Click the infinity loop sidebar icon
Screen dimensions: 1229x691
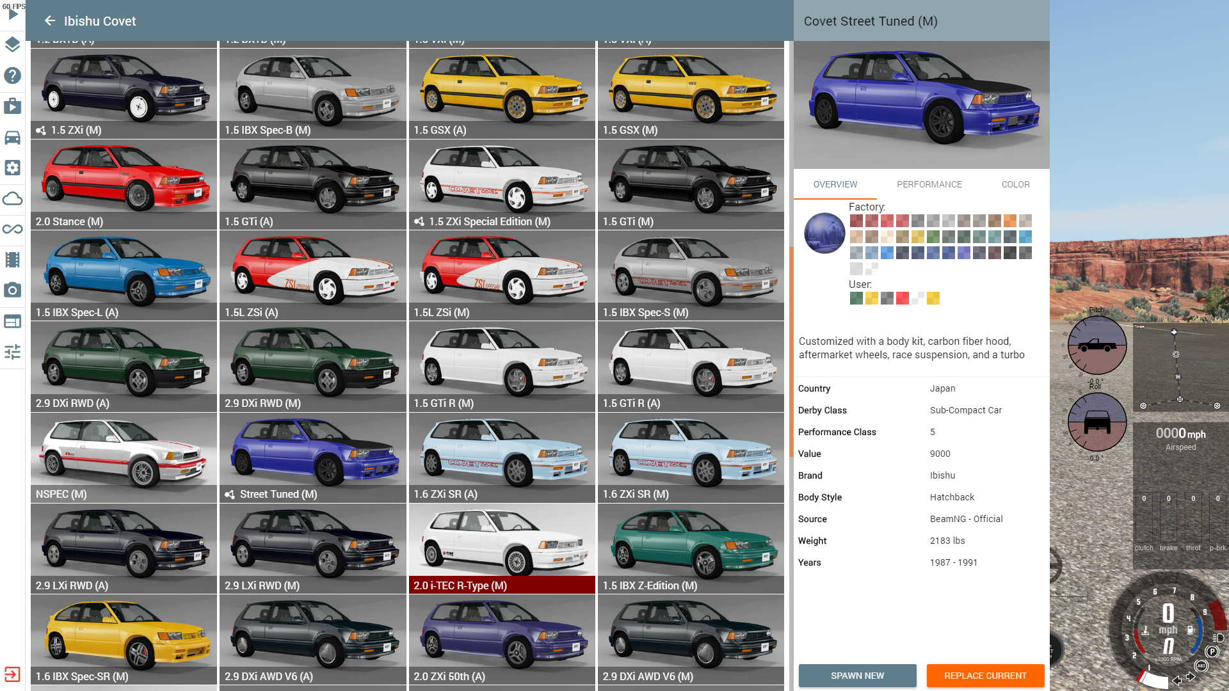pos(12,229)
